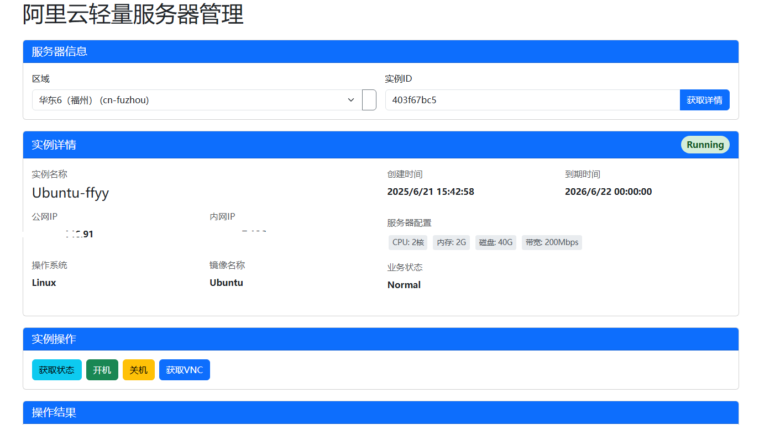This screenshot has height=425, width=780.
Task: Click the 服务器信息 panel header
Action: [x=381, y=51]
